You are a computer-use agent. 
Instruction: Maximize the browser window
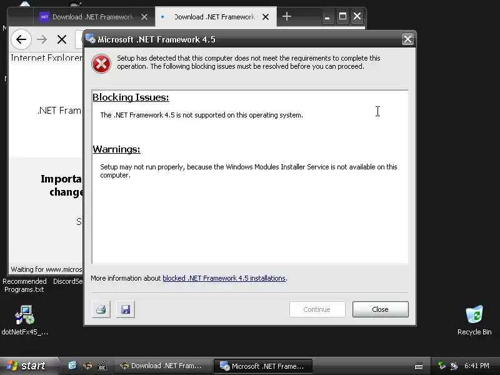point(342,17)
